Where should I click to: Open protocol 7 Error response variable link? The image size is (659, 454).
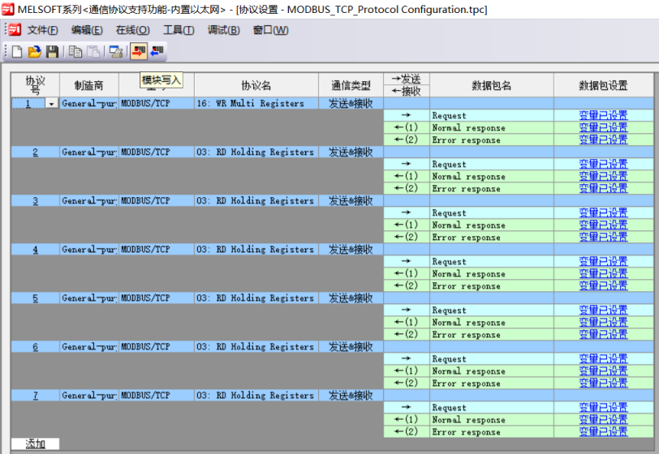point(603,432)
